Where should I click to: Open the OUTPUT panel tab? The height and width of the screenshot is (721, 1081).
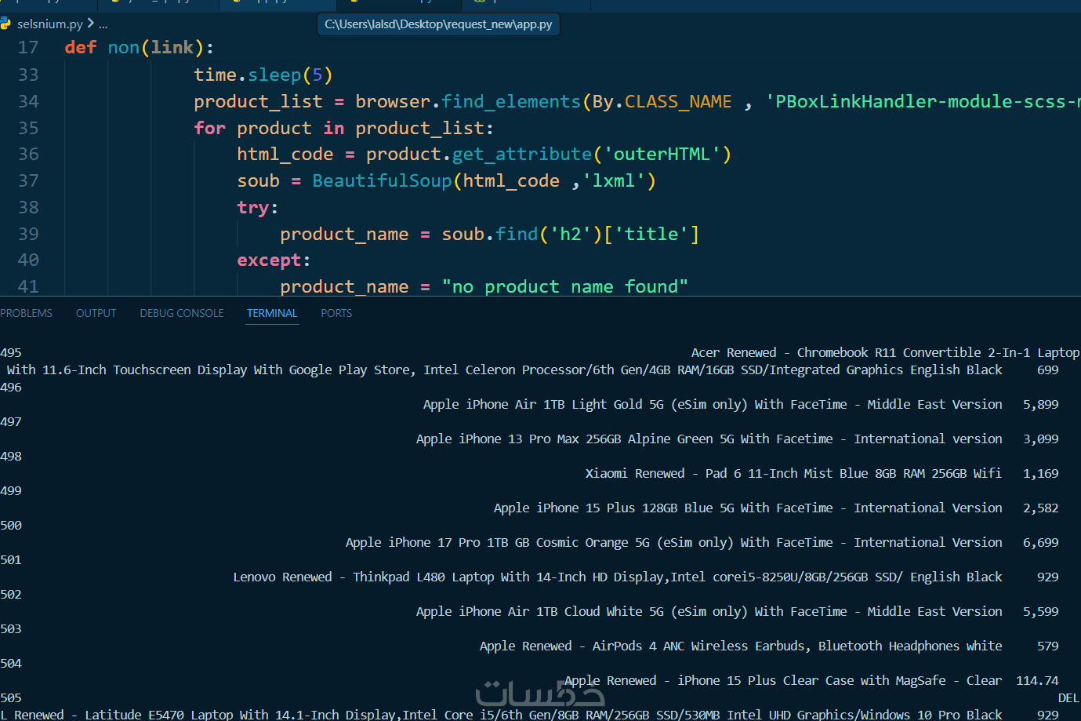click(96, 313)
